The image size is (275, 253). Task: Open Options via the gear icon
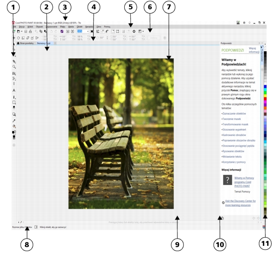[134, 31]
